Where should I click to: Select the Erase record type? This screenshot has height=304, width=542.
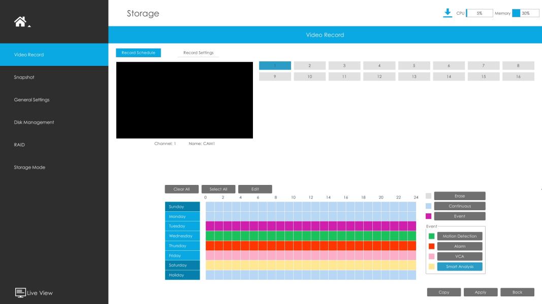(460, 196)
